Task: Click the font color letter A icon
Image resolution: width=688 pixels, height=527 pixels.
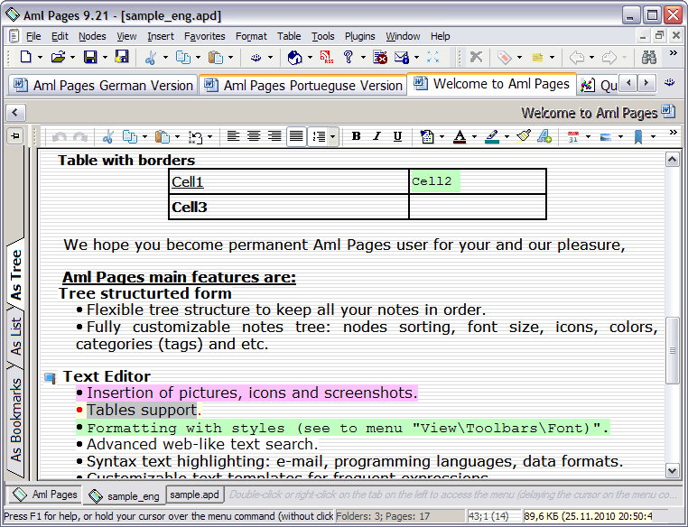Action: click(460, 137)
